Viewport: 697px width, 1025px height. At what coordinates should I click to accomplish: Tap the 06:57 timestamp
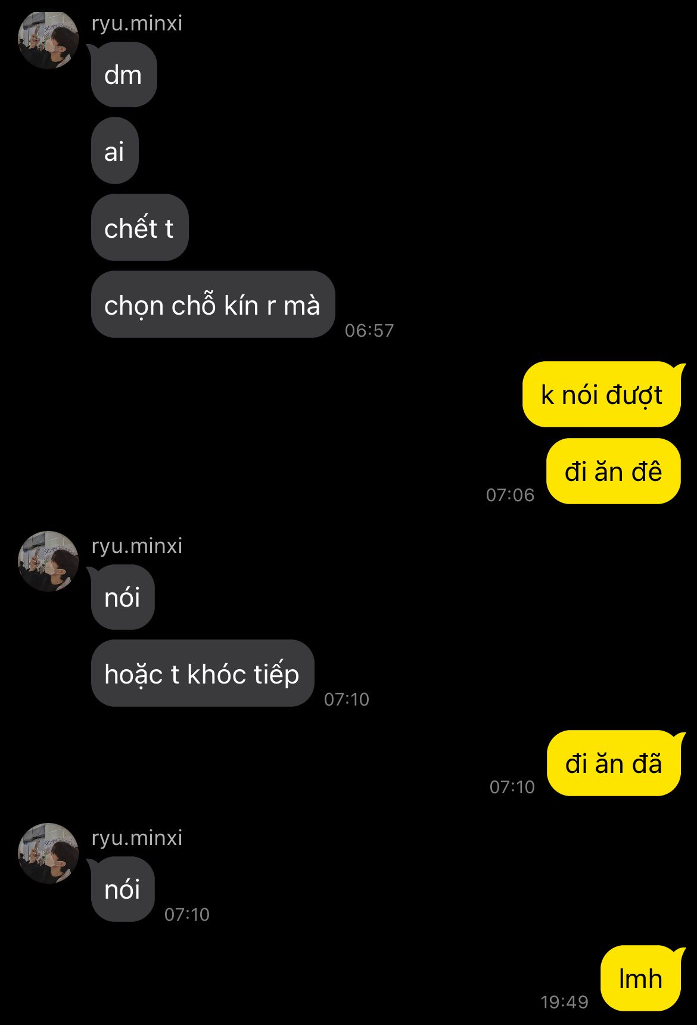click(x=369, y=331)
